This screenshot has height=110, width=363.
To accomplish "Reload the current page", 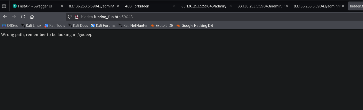I will coord(23,17).
